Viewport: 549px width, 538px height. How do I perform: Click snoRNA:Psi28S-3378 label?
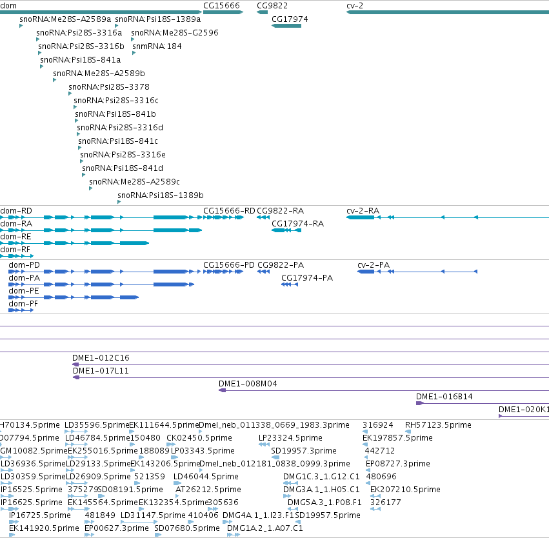[x=109, y=87]
